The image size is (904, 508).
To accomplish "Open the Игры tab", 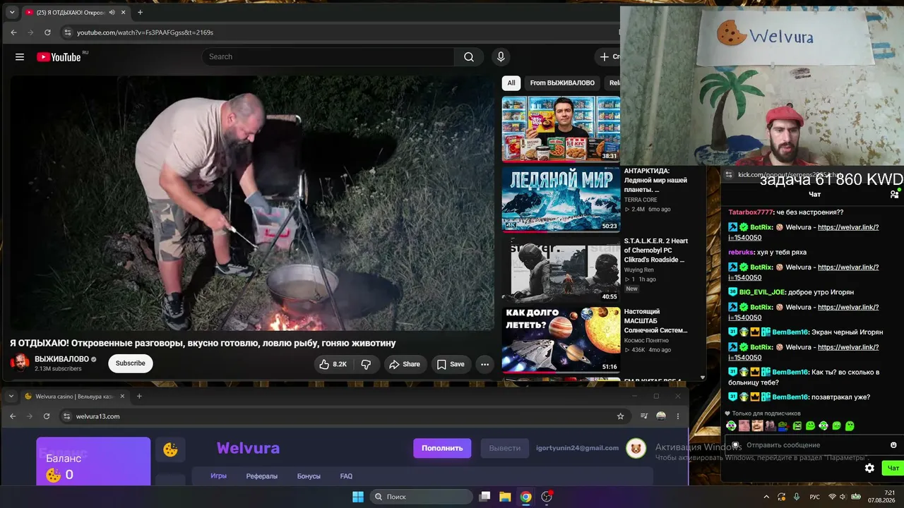I will tap(218, 476).
